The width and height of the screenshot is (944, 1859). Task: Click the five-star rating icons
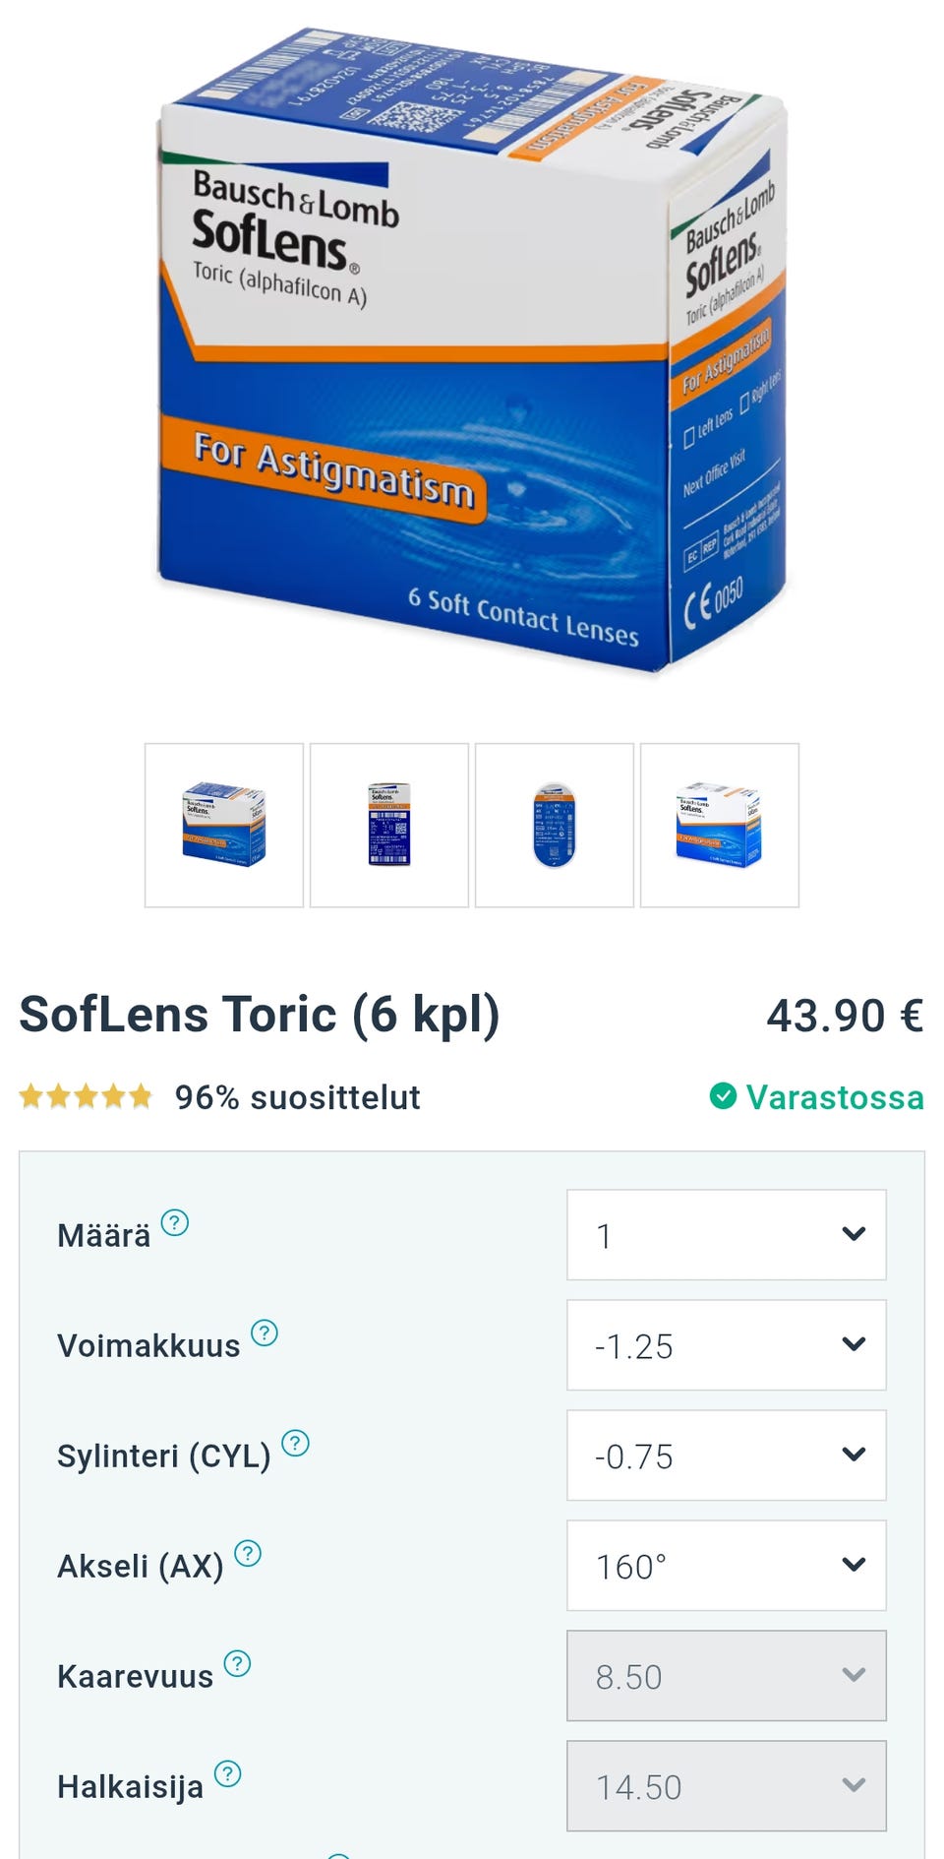pos(86,1095)
